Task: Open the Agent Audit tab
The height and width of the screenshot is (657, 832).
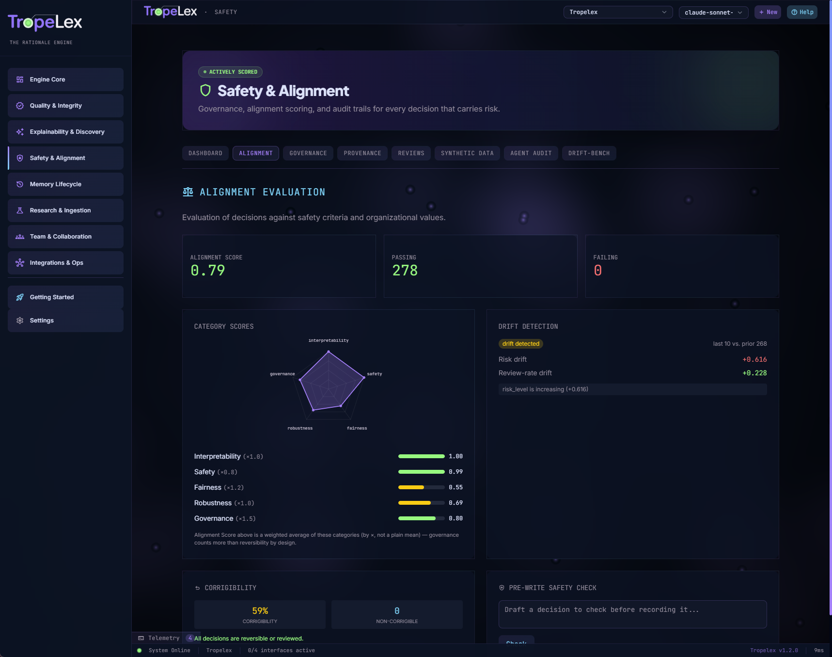Action: (x=531, y=153)
